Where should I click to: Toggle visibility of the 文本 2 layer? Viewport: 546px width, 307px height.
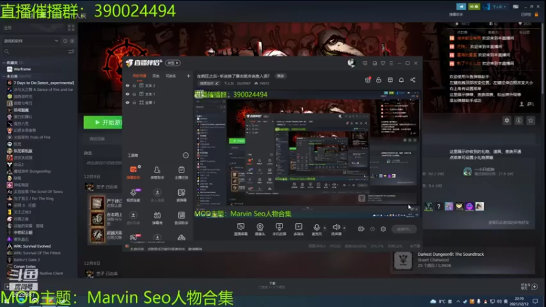coord(128,86)
